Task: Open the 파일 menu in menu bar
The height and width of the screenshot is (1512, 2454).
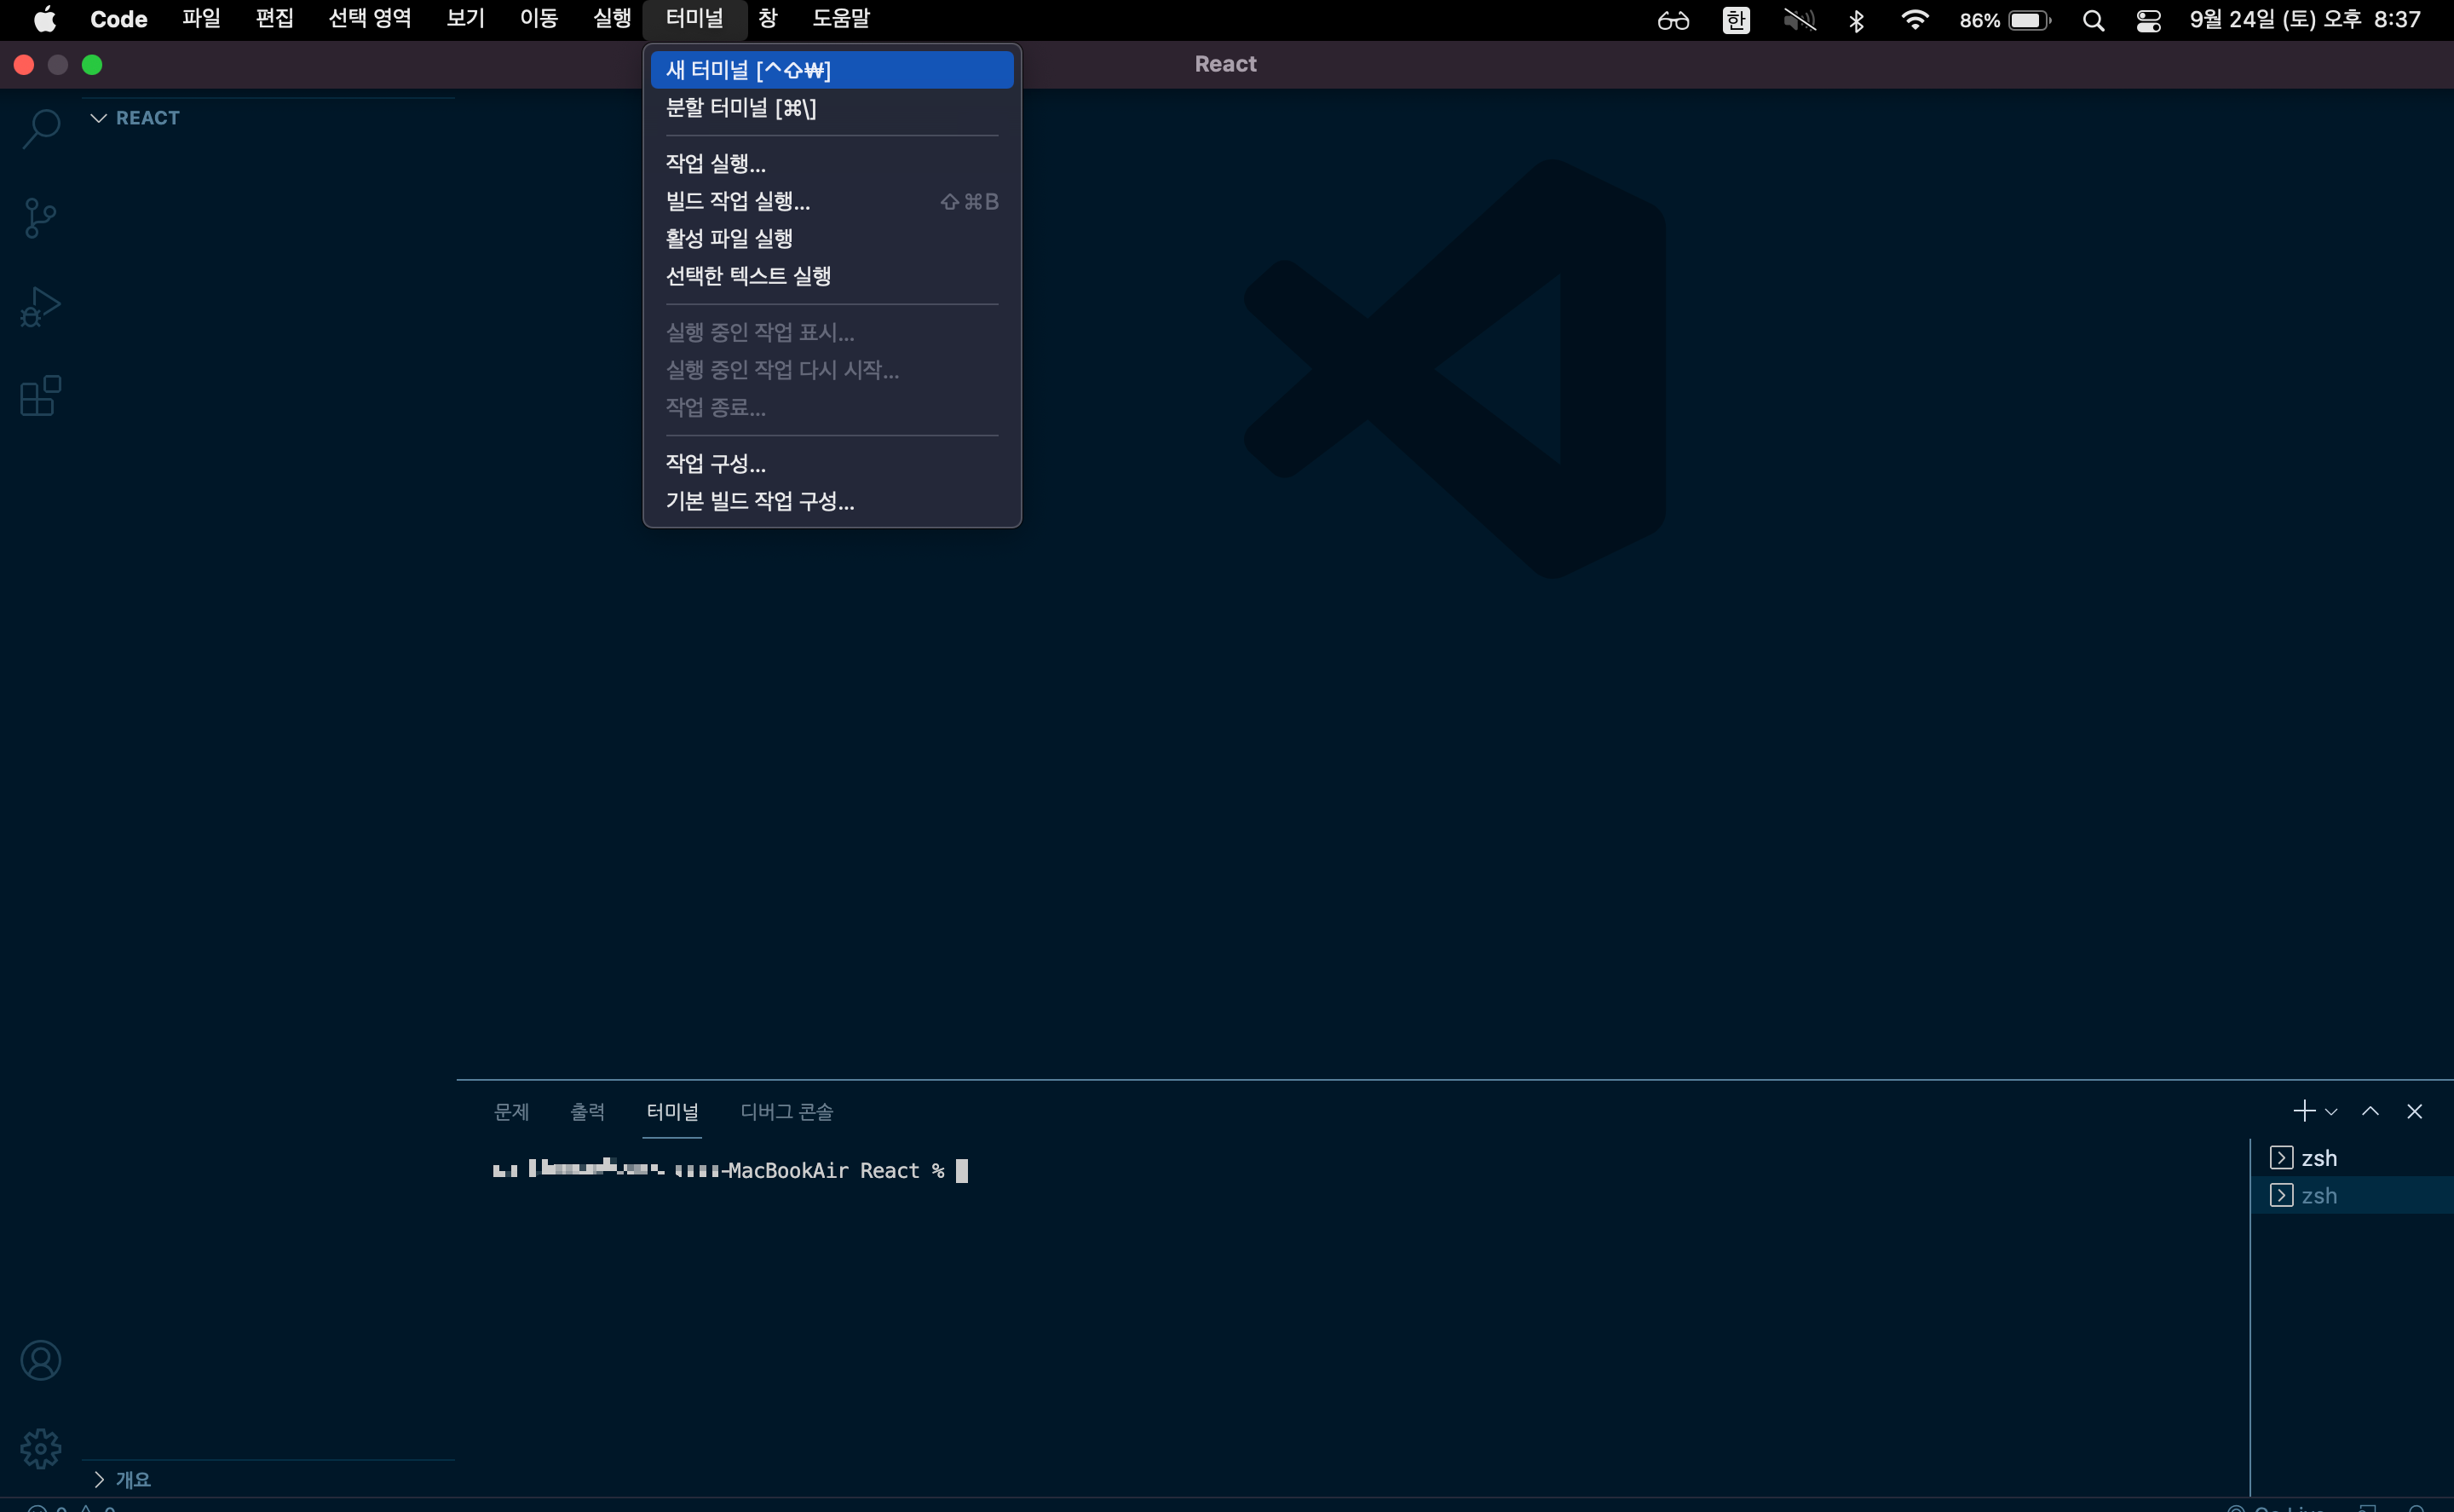Action: coord(201,19)
